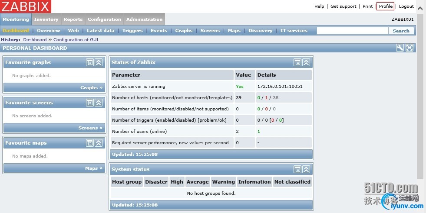This screenshot has height=213, width=426.
Task: Open System status widget menu icon
Action: coord(297,169)
